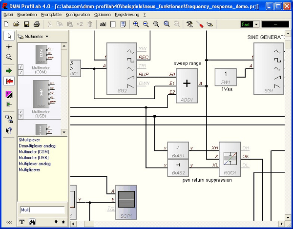
Task: Click the green right arrow icon
Action: click(9, 71)
